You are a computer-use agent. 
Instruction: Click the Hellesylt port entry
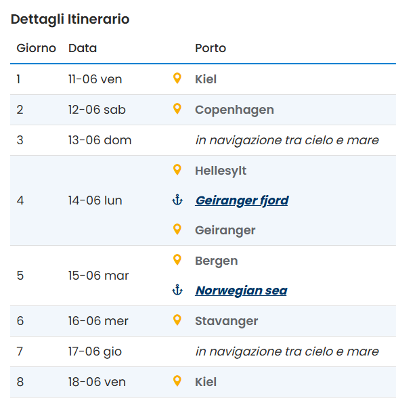point(221,171)
